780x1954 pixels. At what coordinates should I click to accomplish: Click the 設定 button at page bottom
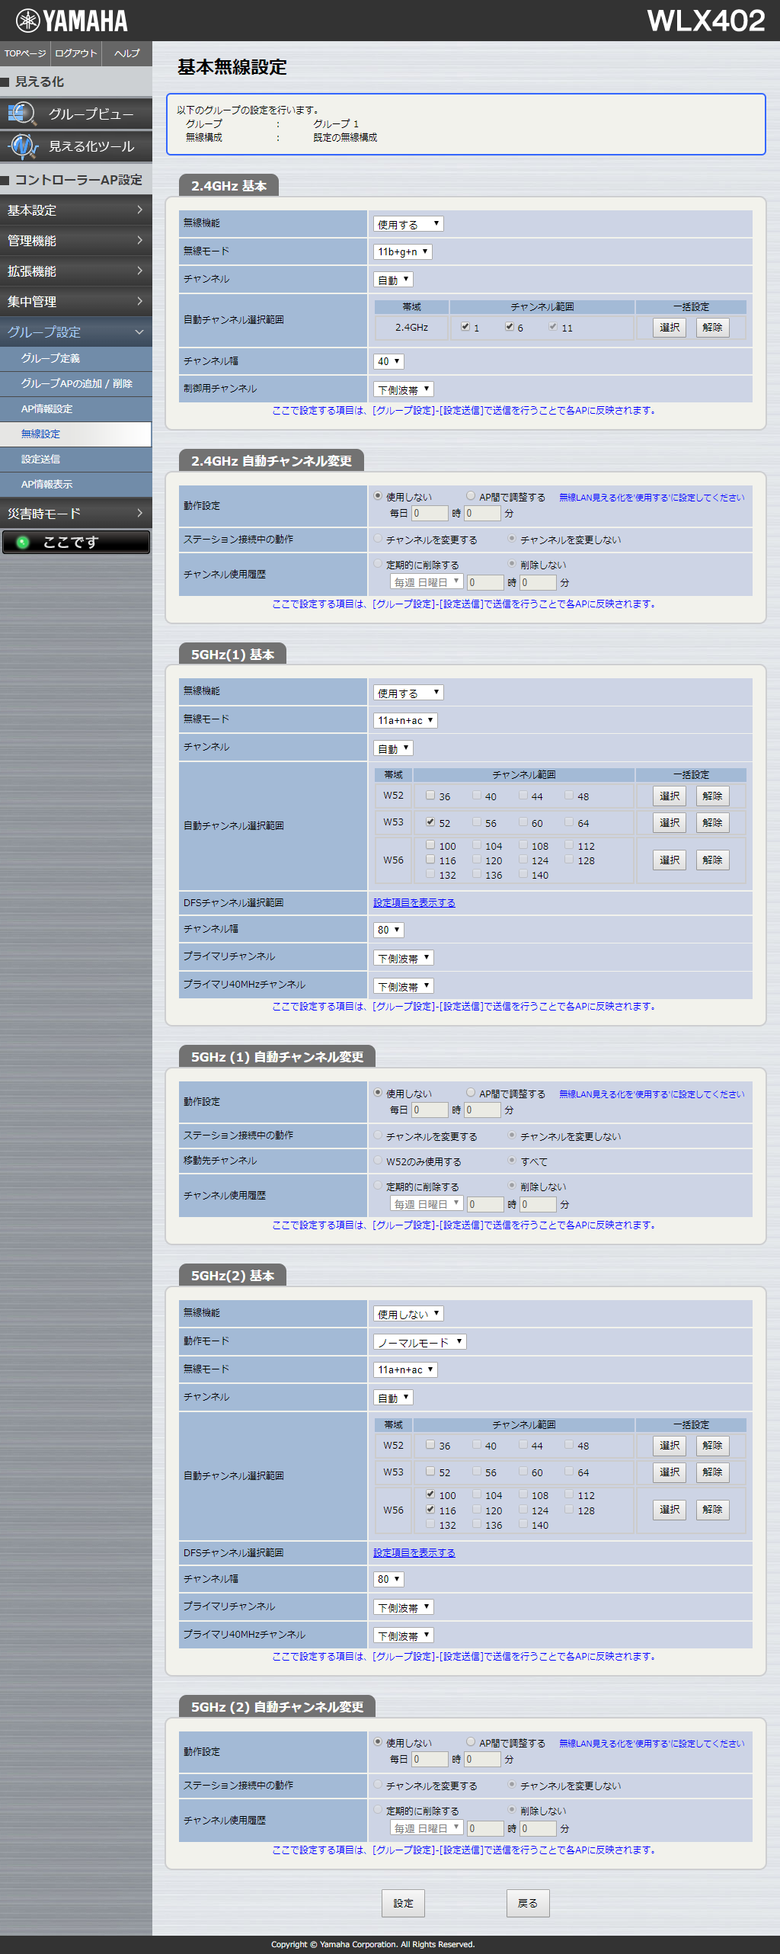(403, 1903)
